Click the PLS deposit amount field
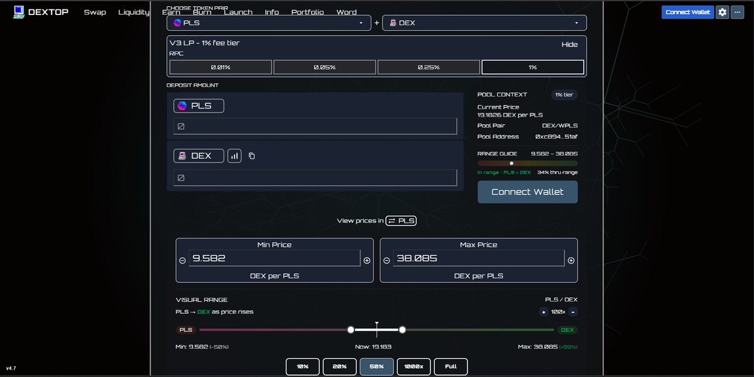This screenshot has width=754, height=377. coord(315,126)
